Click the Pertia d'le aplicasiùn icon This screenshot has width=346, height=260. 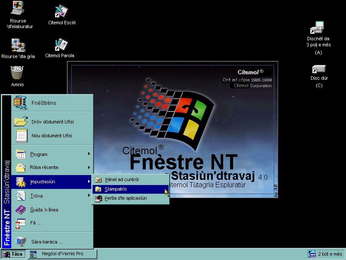[99, 198]
